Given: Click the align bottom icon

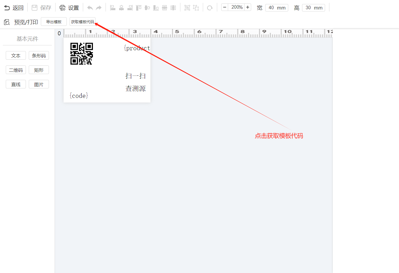Looking at the screenshot, I should 156,8.
